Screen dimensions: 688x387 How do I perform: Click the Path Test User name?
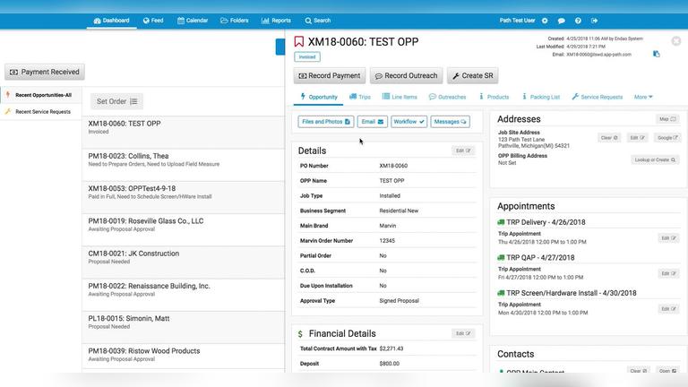517,21
